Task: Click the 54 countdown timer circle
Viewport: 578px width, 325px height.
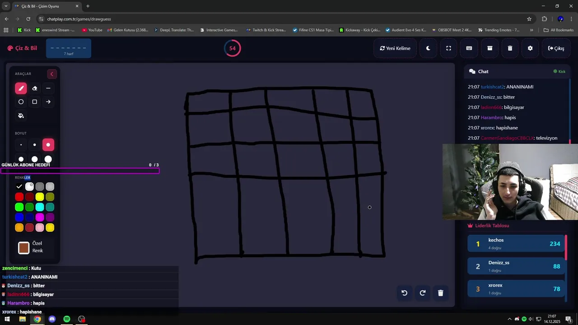Action: point(232,48)
